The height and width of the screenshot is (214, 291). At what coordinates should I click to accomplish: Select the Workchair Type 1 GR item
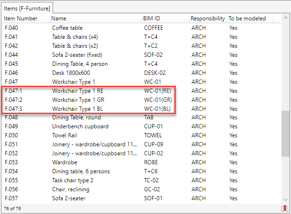(x=78, y=100)
